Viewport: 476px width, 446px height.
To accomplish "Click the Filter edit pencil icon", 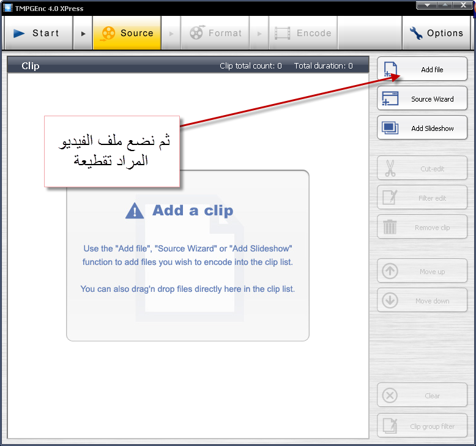I will click(x=390, y=198).
